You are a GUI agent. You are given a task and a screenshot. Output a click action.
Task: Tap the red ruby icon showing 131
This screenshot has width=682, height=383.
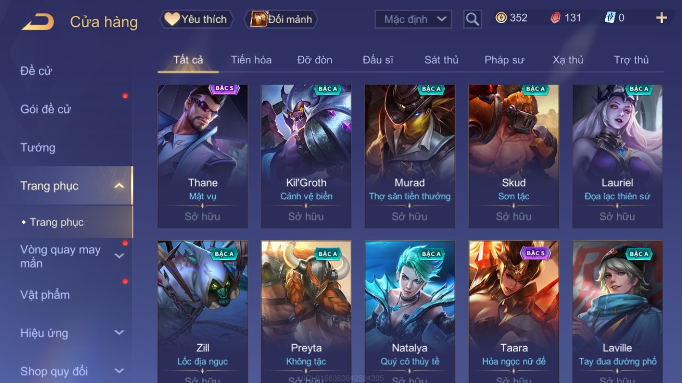tap(555, 18)
